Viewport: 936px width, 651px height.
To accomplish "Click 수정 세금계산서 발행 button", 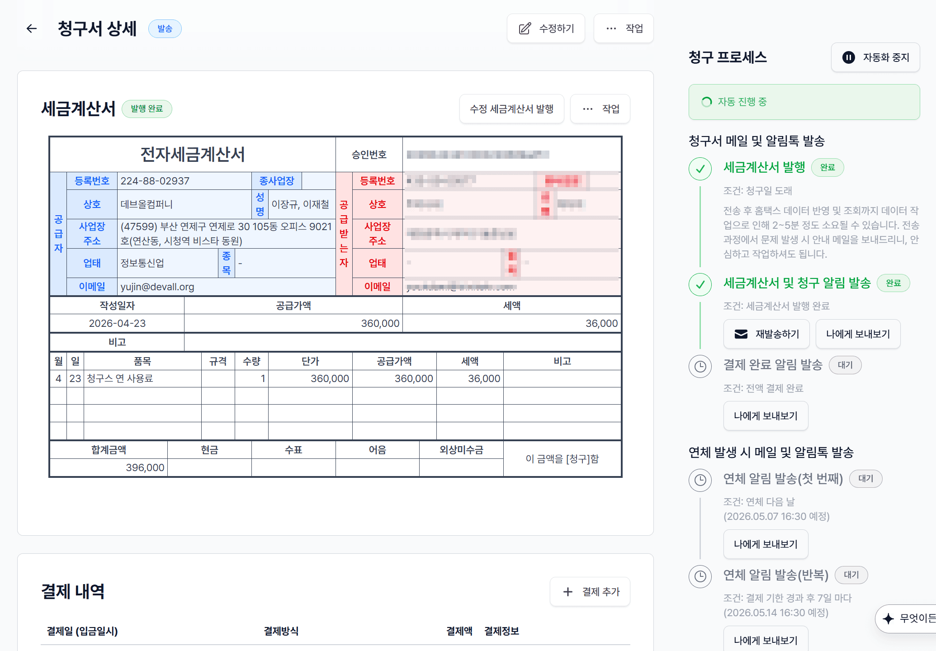I will 511,109.
